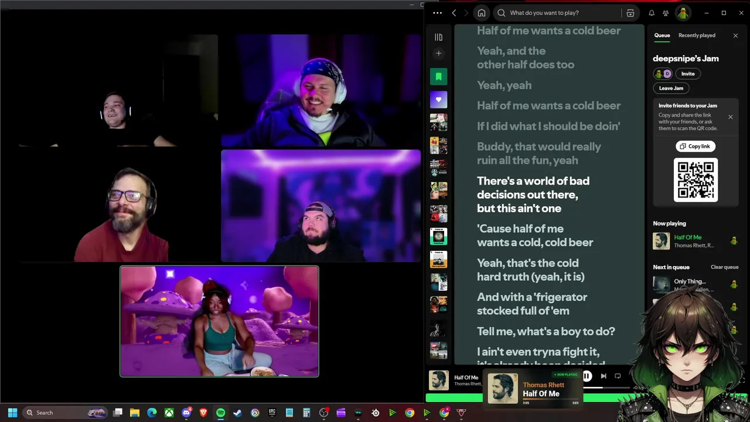This screenshot has height=422, width=750.
Task: Open the Windows Start menu
Action: point(12,413)
